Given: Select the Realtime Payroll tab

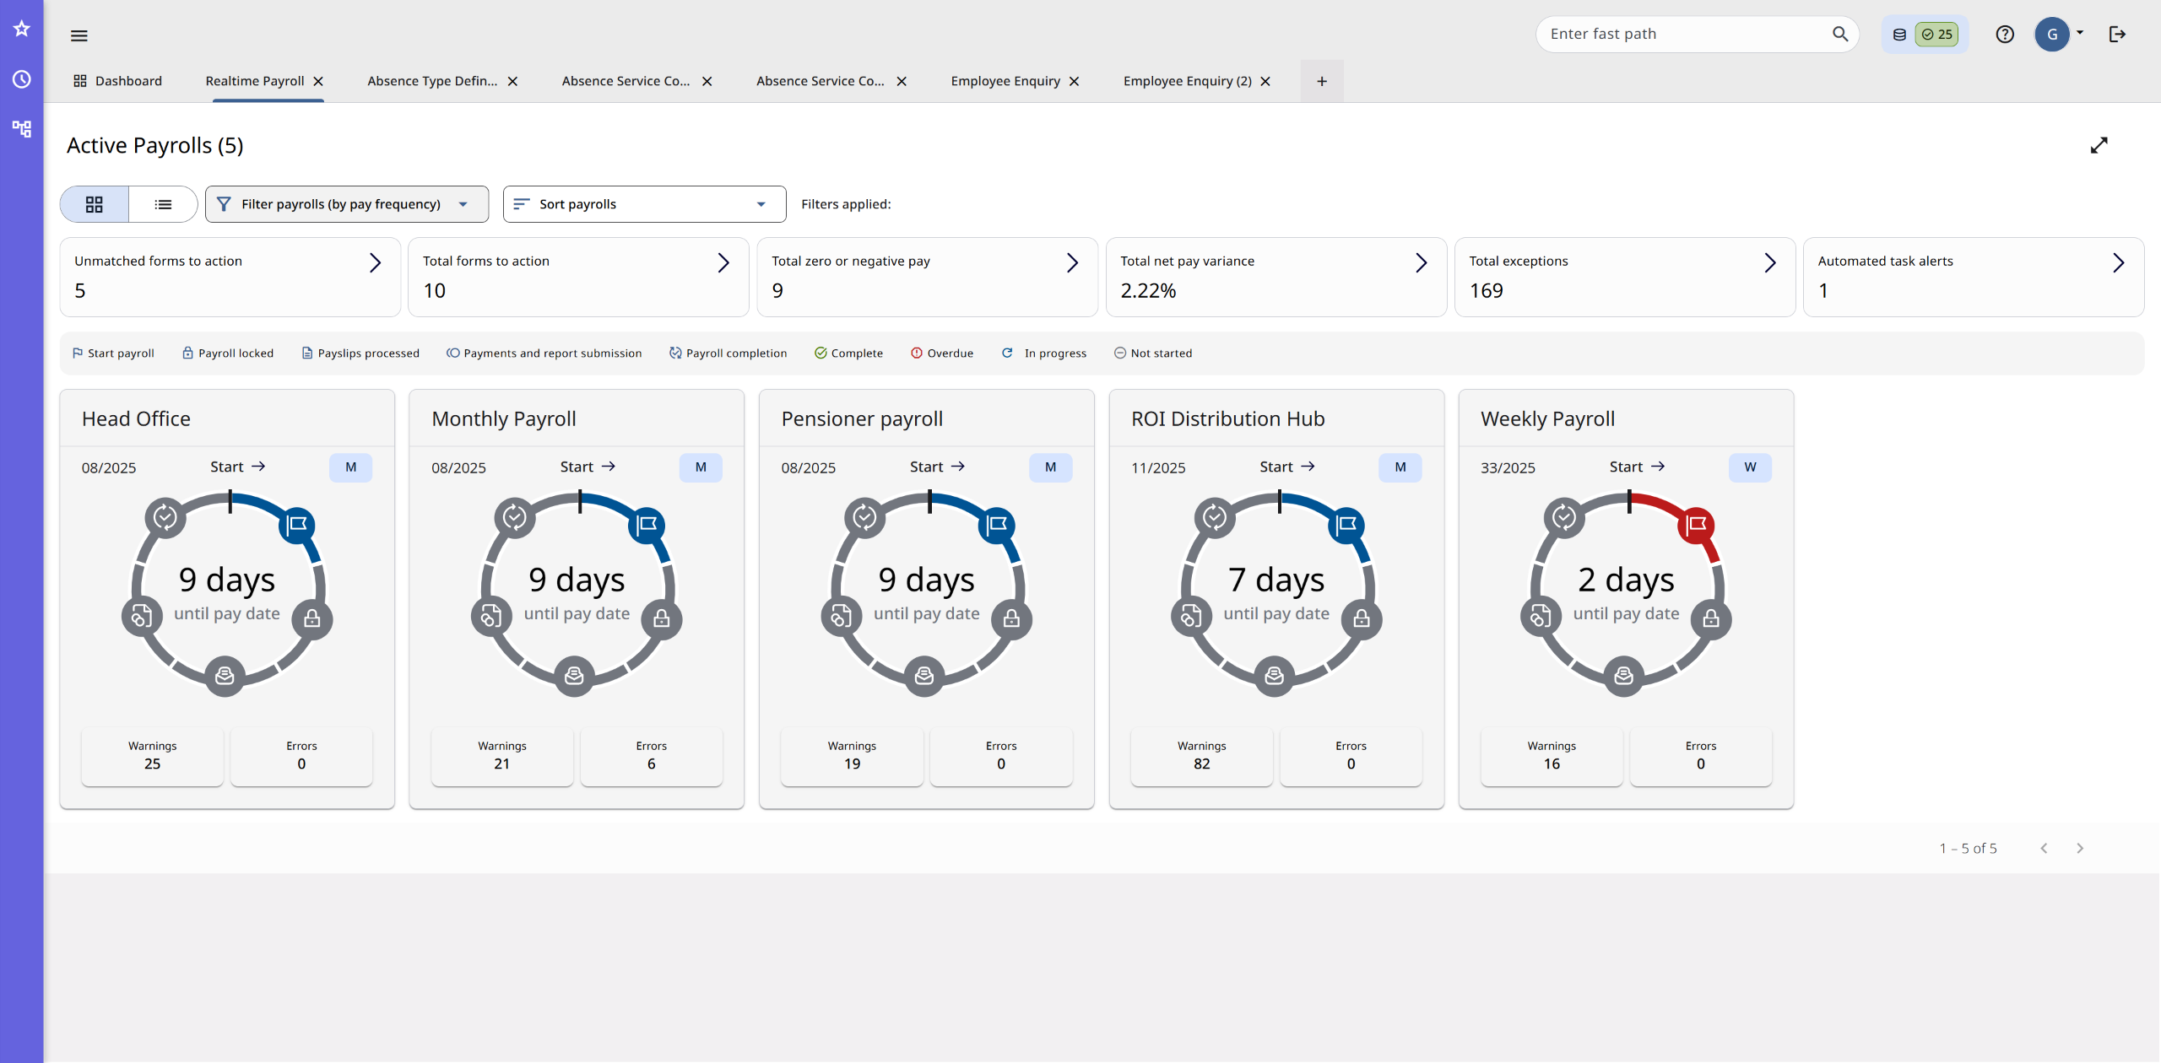Looking at the screenshot, I should [x=255, y=81].
